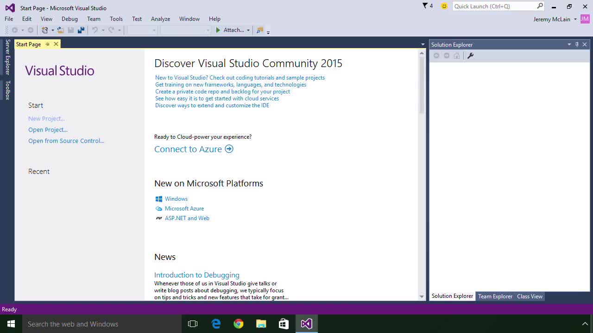Click the Start Page scroll down arrow
Viewport: 593px width, 333px height.
click(422, 296)
